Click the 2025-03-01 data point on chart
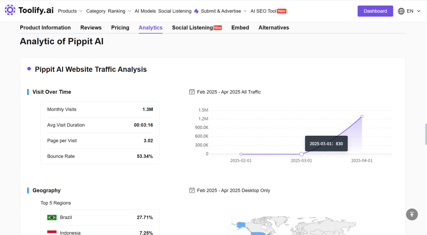427x235 pixels. pos(301,154)
